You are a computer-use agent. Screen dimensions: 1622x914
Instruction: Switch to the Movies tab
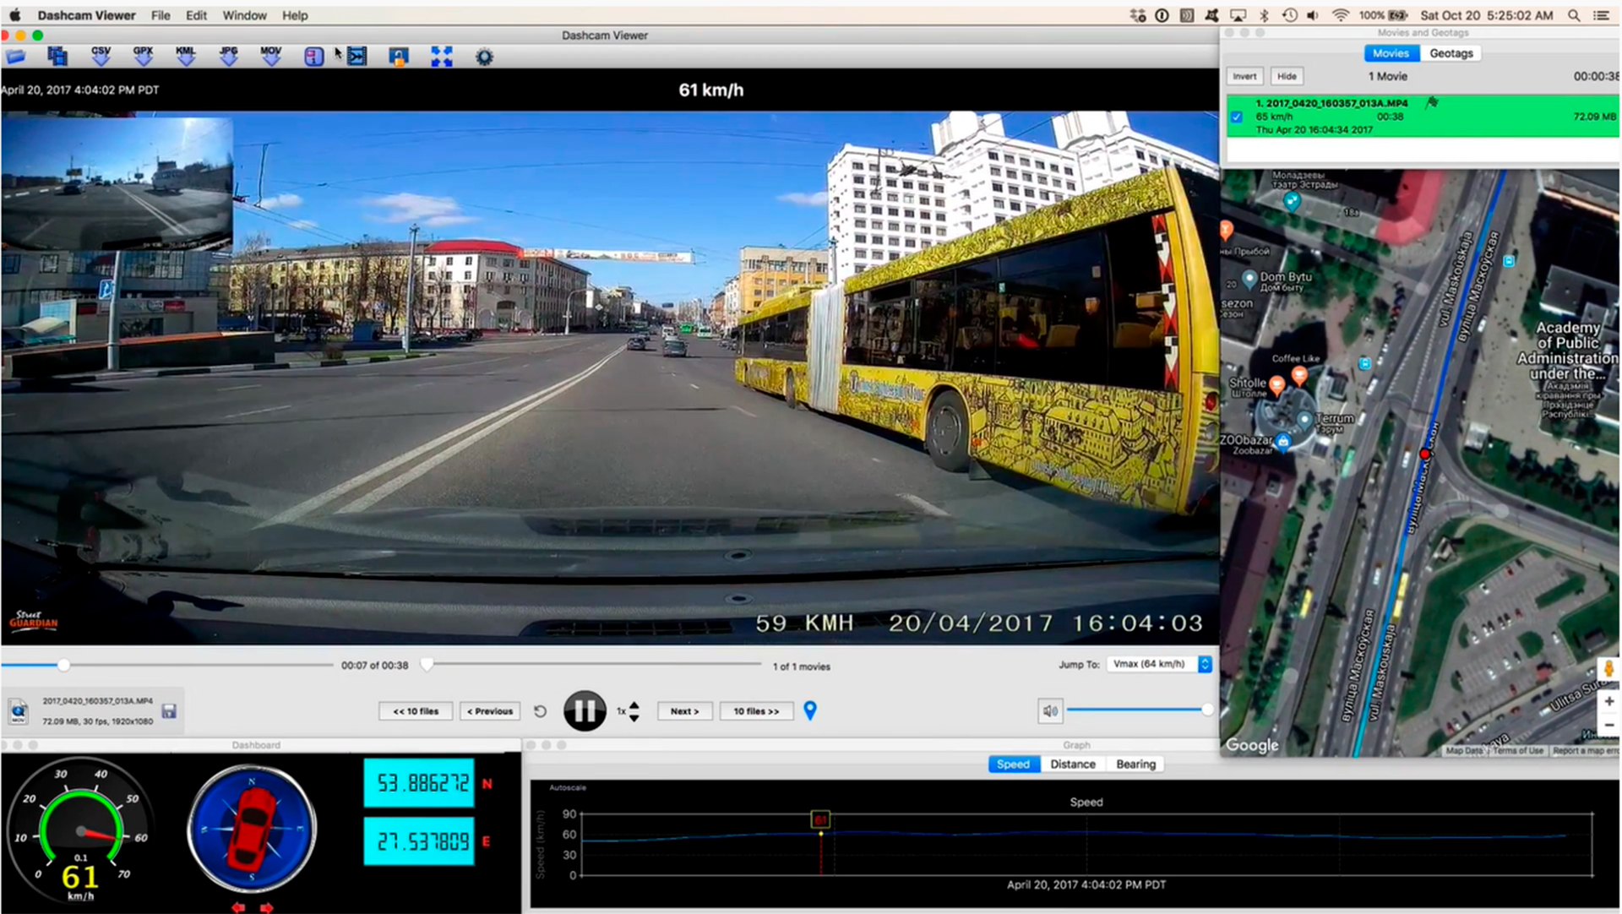tap(1391, 53)
